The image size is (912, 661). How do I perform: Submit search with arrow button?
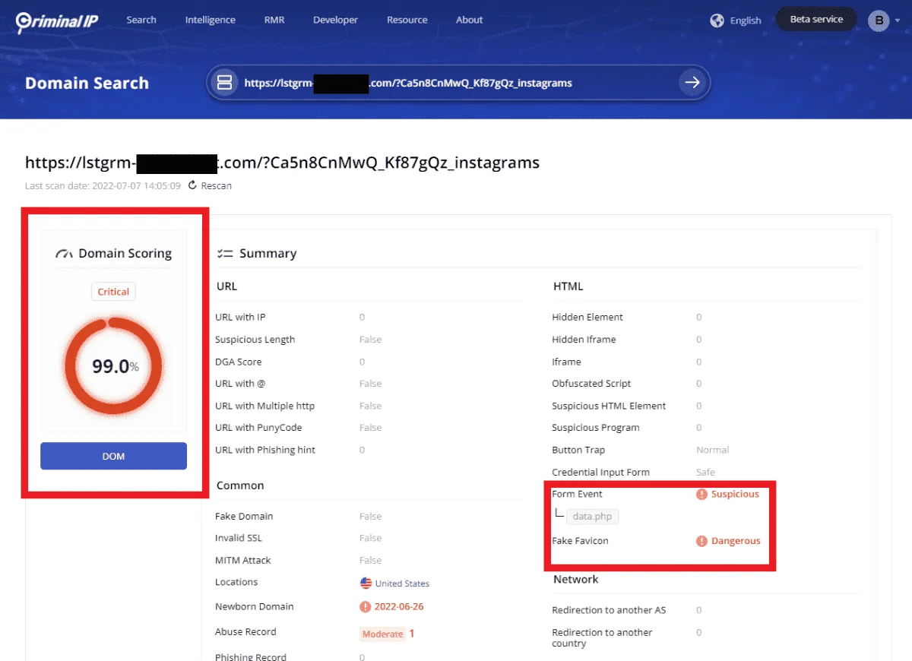692,83
